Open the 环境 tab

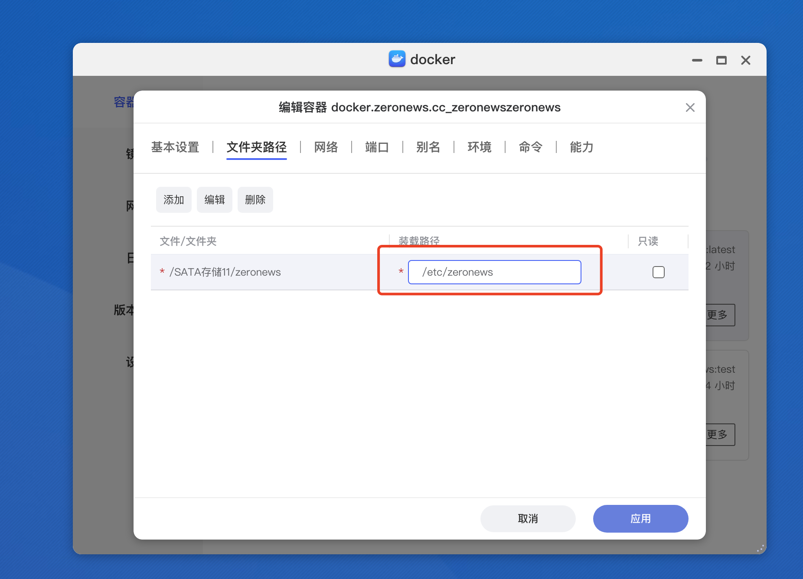click(480, 147)
